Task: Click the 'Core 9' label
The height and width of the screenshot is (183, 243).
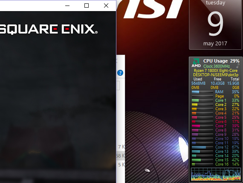Action: point(221,134)
